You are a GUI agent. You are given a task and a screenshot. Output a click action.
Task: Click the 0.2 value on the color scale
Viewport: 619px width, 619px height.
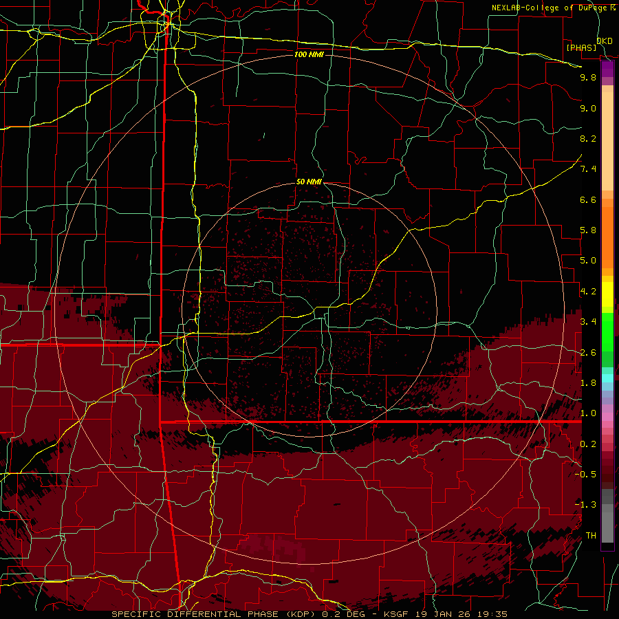pos(588,444)
